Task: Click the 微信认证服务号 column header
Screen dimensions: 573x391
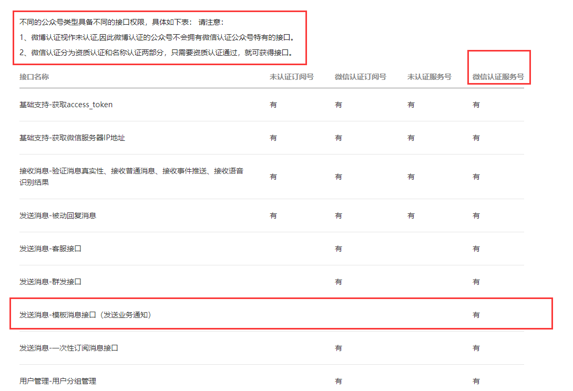Action: coord(498,77)
